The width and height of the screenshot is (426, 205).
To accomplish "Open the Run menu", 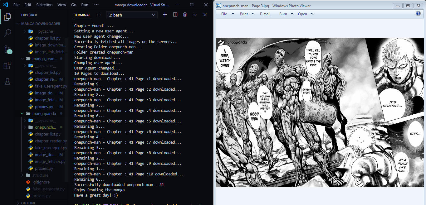I will [85, 5].
